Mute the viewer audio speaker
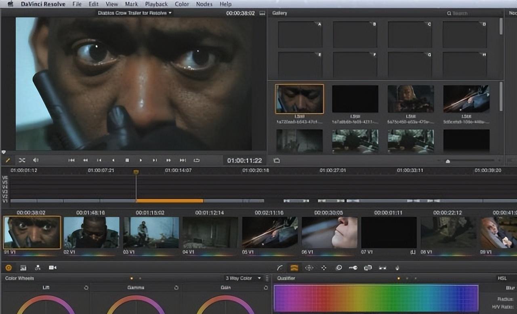The width and height of the screenshot is (517, 314). [x=36, y=160]
